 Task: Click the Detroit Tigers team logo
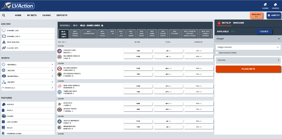(x=59, y=110)
